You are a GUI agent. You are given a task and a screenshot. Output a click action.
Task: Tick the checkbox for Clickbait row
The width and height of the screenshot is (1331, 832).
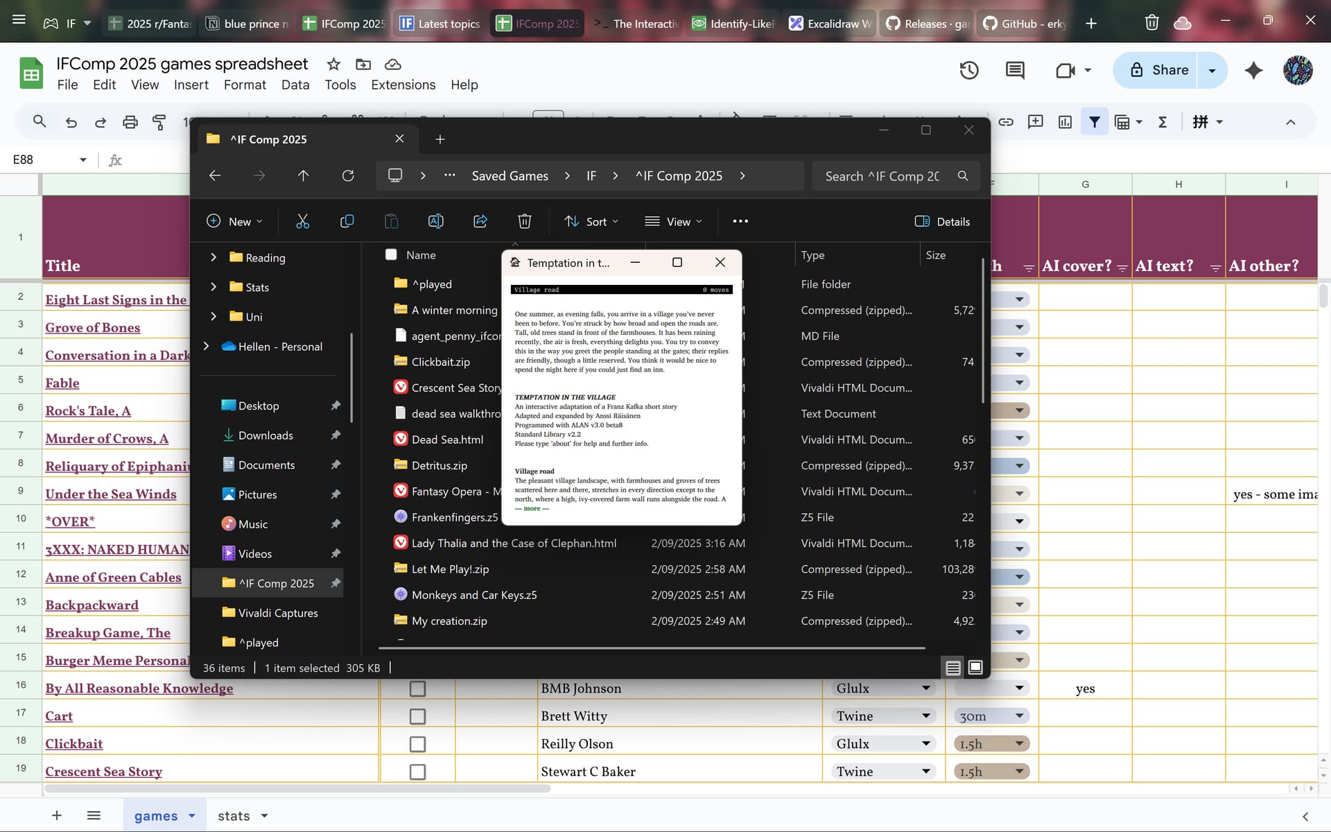click(x=417, y=744)
